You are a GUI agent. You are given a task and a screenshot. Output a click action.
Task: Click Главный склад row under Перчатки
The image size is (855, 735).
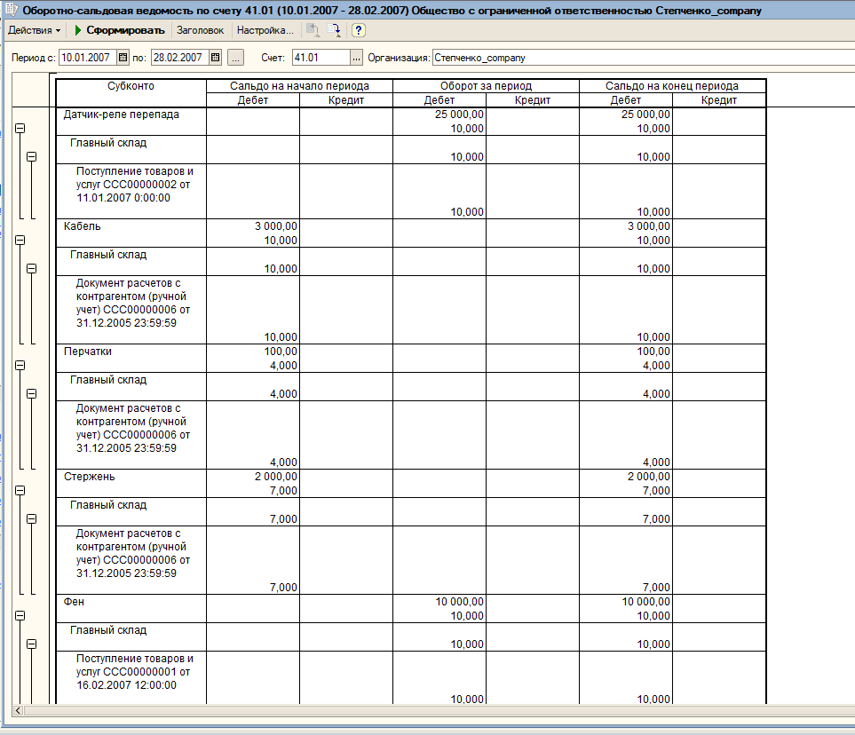(108, 380)
